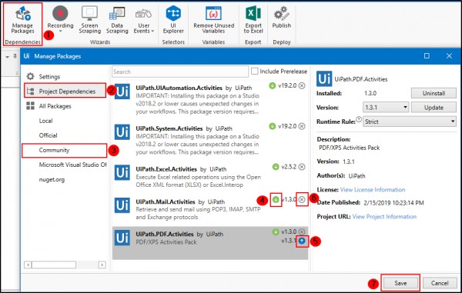Click the sidebar scrollbar left arrow

28,265
